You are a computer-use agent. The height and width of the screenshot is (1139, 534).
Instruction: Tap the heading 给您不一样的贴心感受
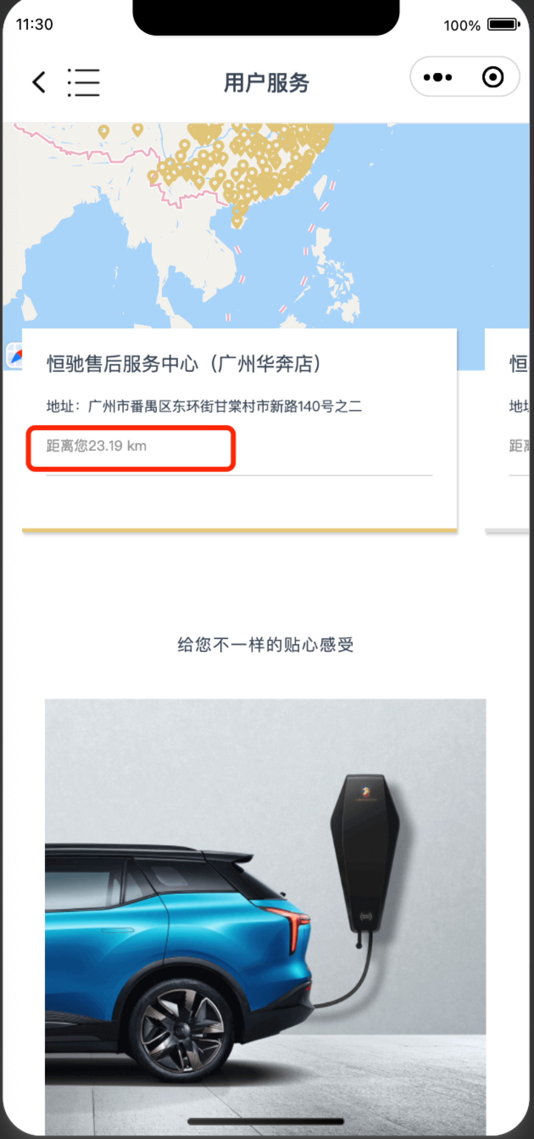265,645
